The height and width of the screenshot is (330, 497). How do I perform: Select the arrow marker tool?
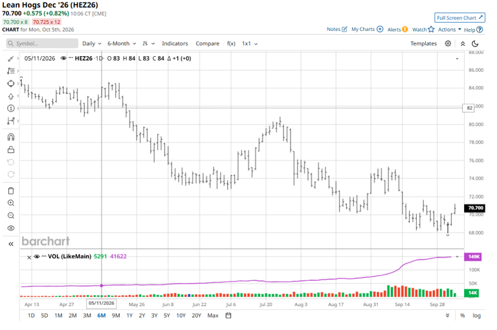coord(11,96)
